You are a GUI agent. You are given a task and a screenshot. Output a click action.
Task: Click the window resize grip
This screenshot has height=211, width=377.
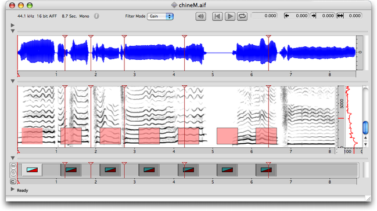pos(368,198)
